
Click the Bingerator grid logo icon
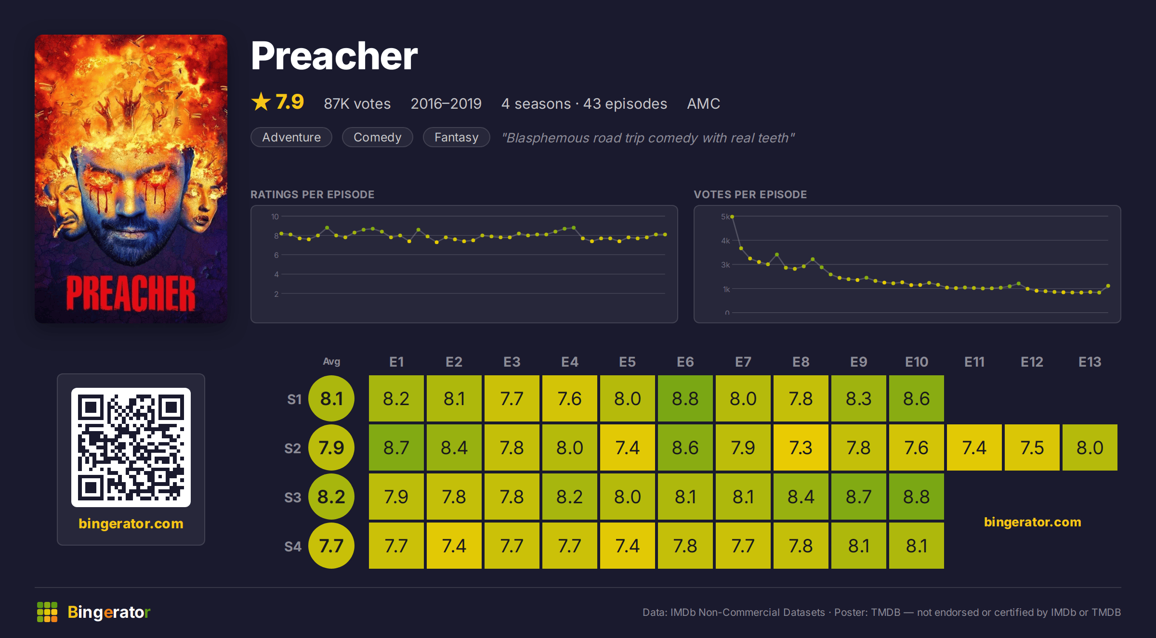pos(47,612)
